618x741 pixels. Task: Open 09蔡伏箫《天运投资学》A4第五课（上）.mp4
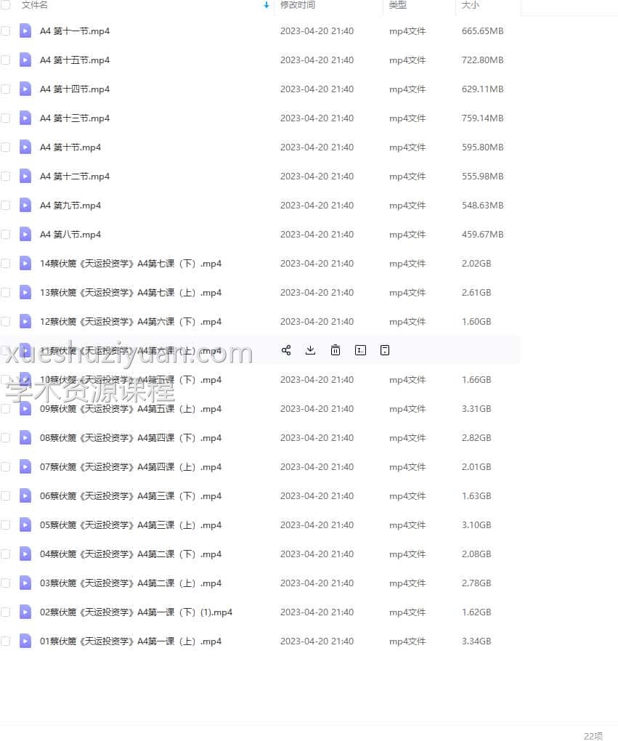[131, 408]
